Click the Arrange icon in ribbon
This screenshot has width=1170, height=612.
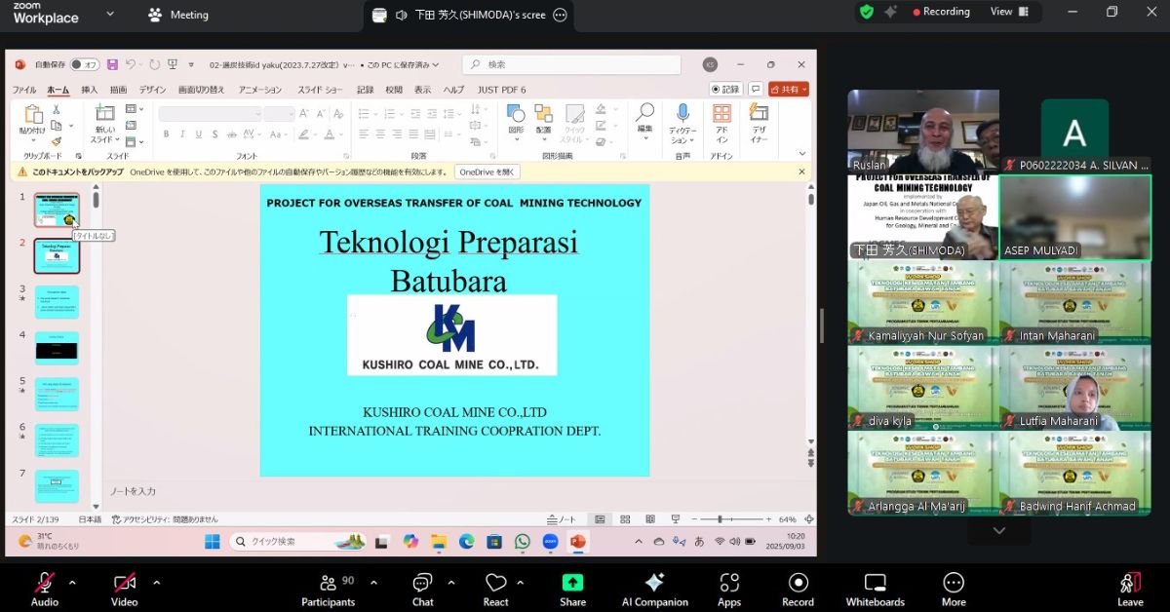(x=543, y=113)
